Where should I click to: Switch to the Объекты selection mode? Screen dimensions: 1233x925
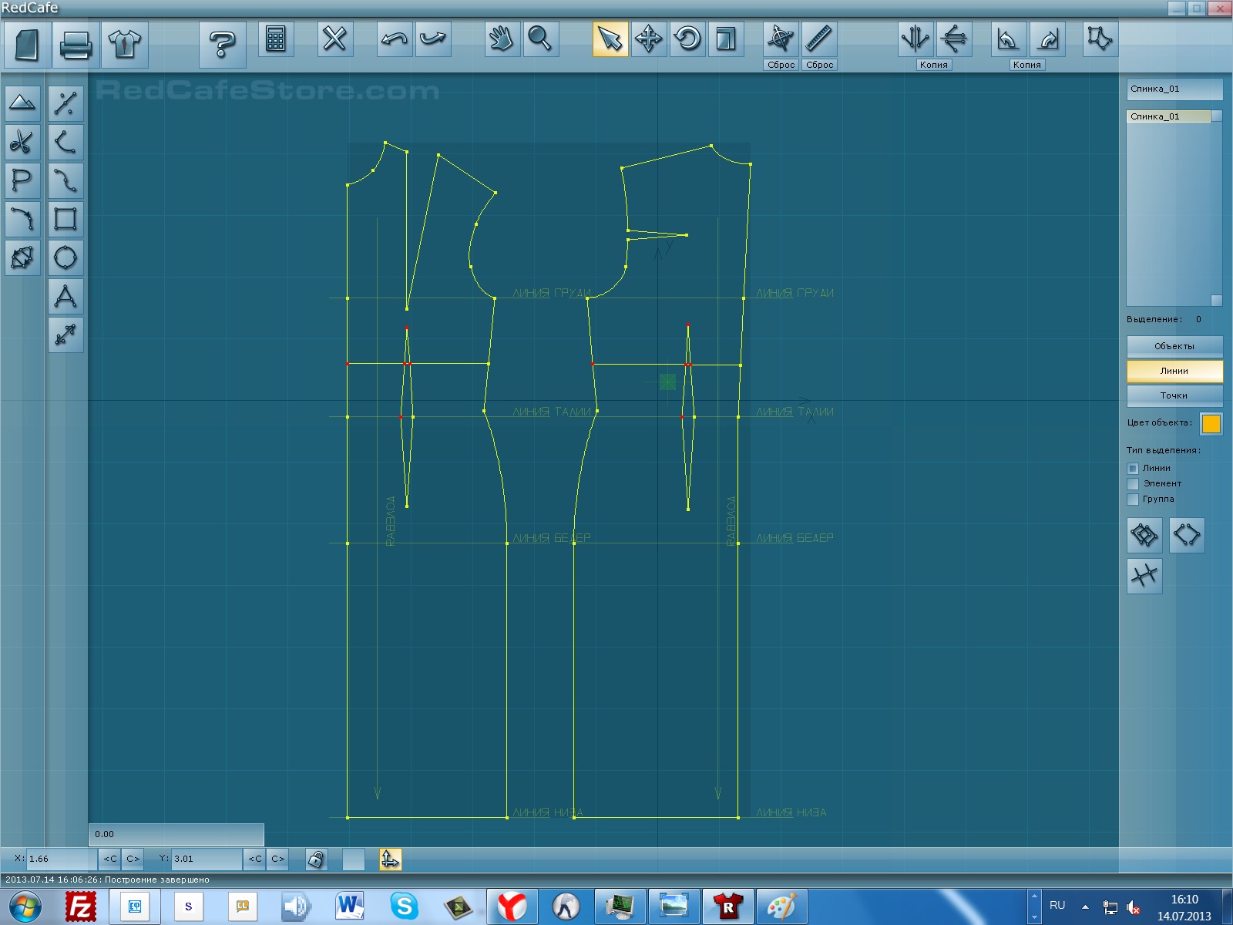point(1174,346)
